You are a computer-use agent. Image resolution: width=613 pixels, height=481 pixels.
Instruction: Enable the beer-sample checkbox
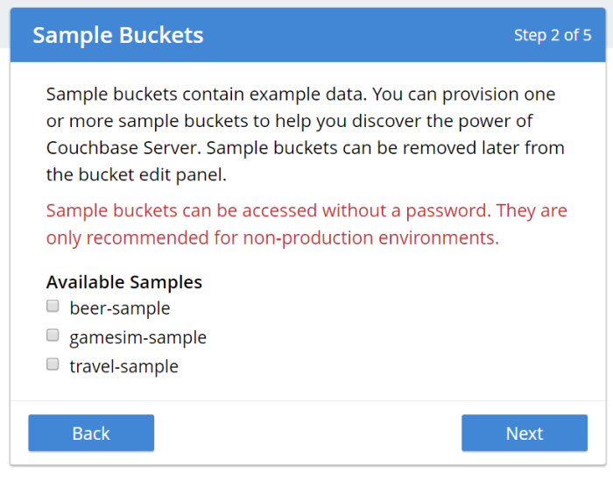tap(53, 306)
